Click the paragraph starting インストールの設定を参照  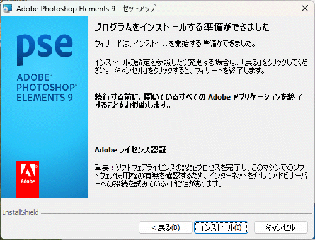[x=200, y=66]
